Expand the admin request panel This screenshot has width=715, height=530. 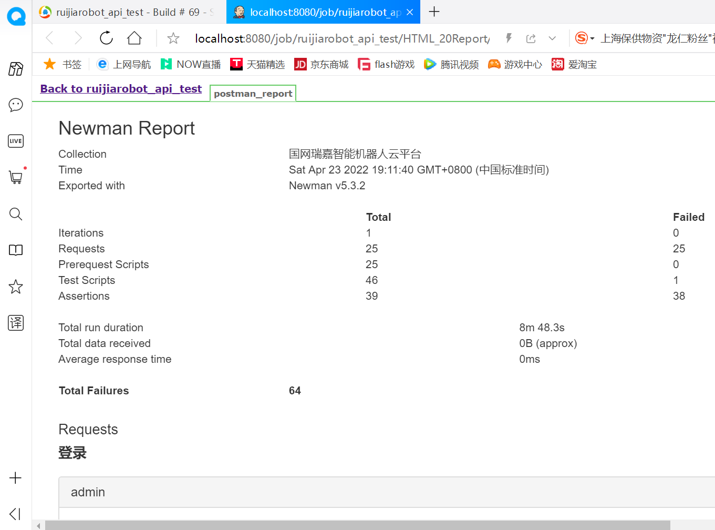[x=387, y=492]
